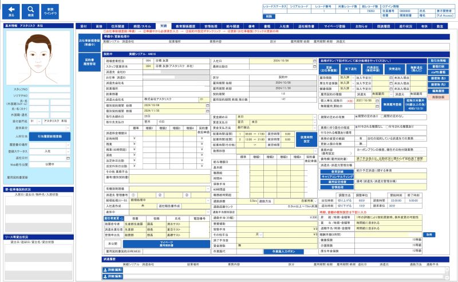The height and width of the screenshot is (282, 458).
Task: Expand the 経理処理ステータス dropdown
Action: [208, 201]
